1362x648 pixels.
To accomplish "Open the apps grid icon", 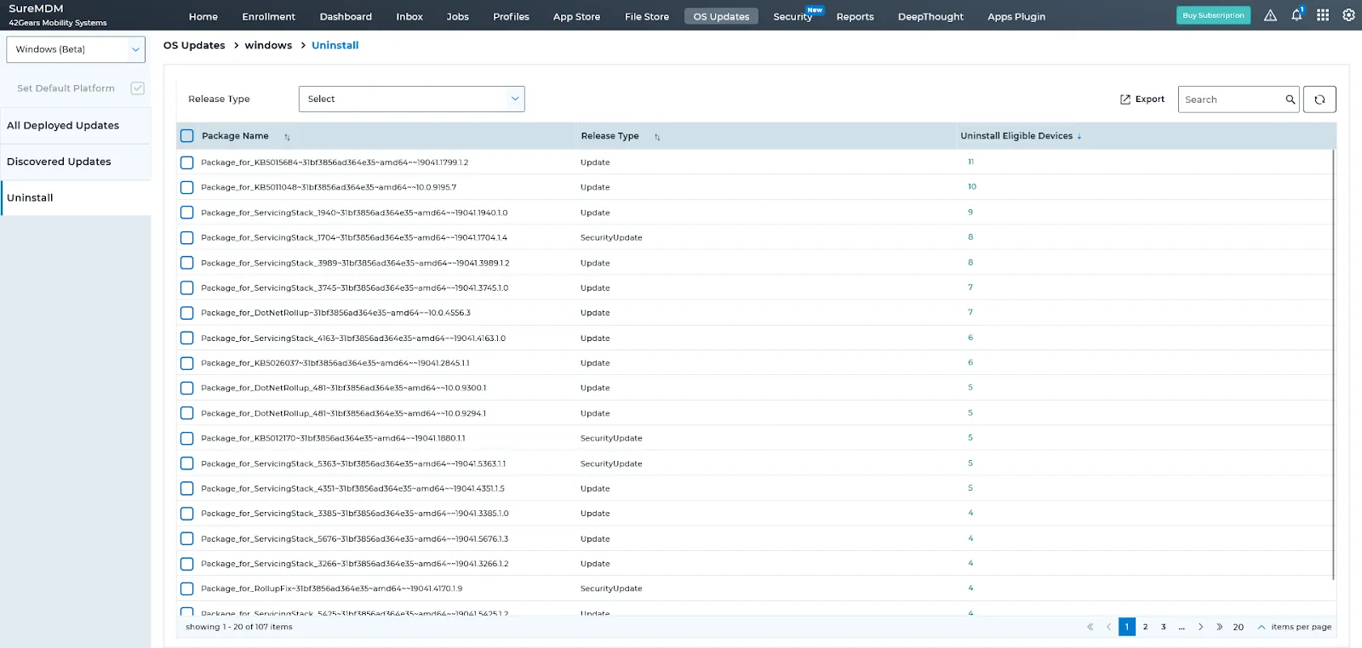I will point(1323,15).
